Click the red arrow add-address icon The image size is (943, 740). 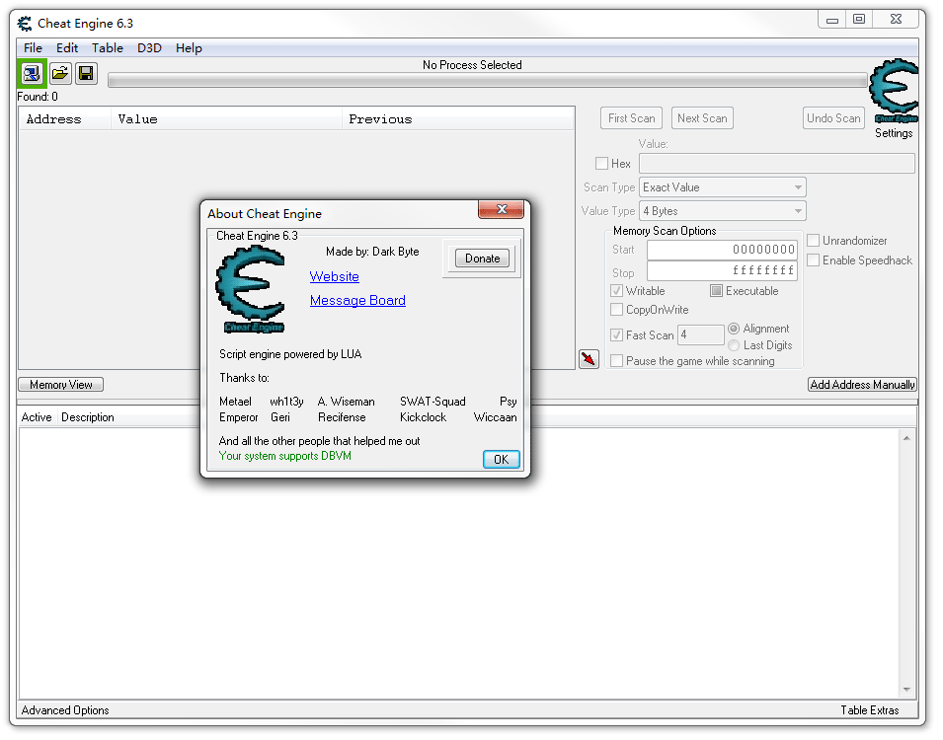[589, 359]
